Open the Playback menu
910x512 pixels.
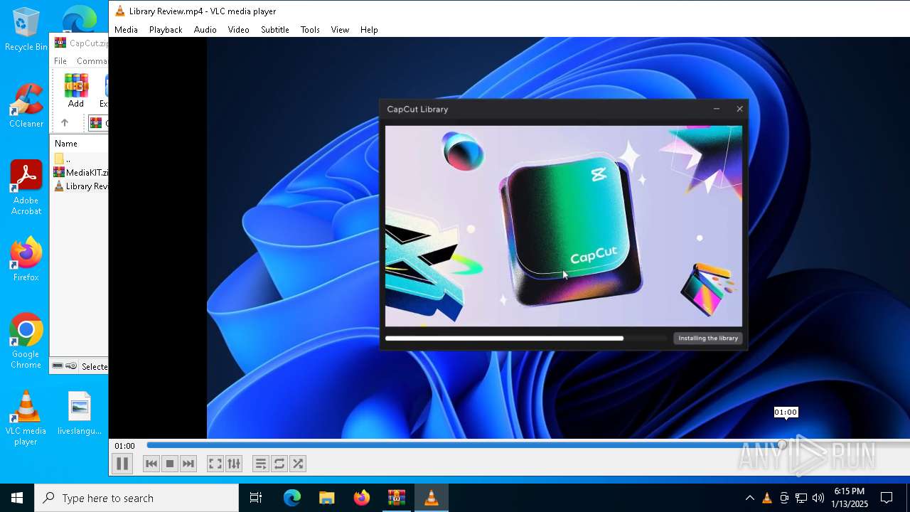(x=166, y=30)
